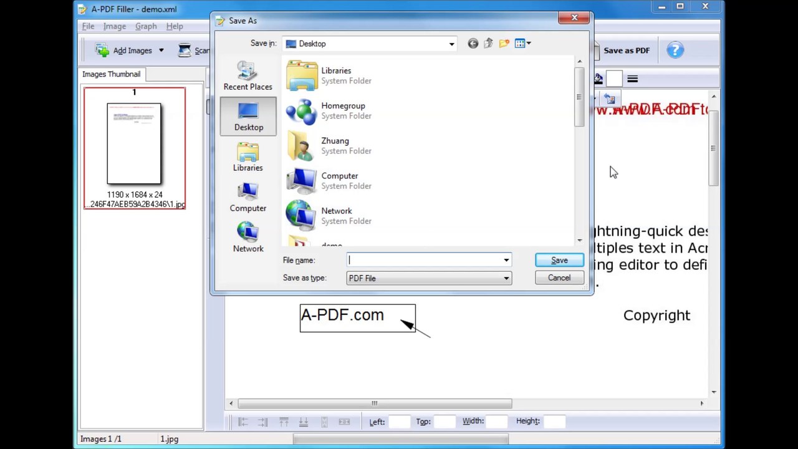Click the same height icon

click(x=324, y=422)
